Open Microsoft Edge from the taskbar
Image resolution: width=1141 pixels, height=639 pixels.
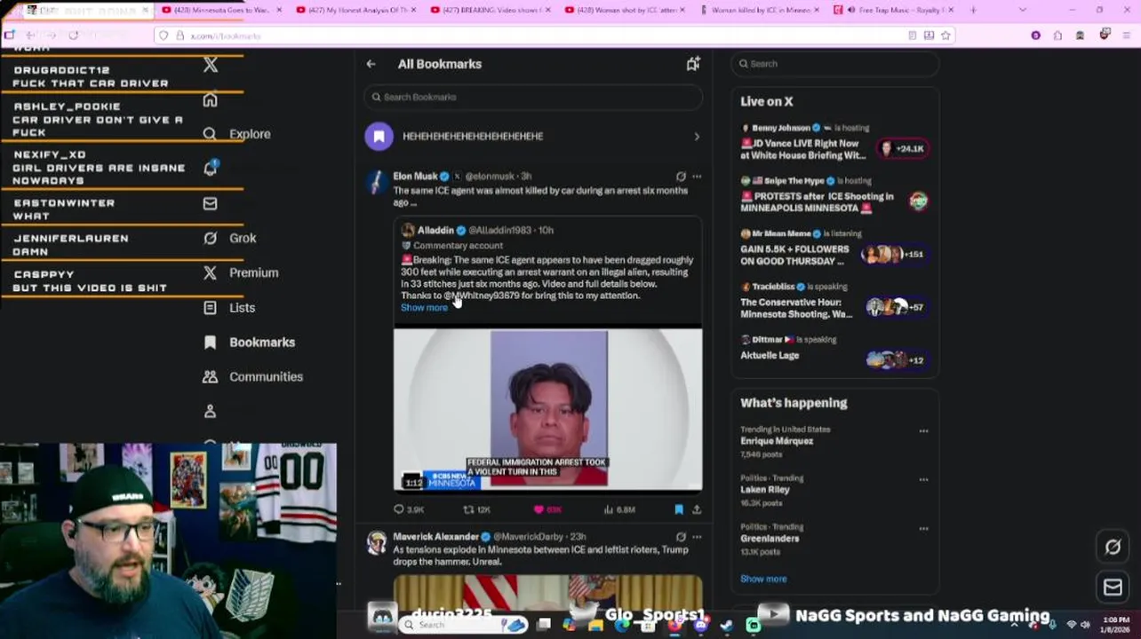coord(621,625)
